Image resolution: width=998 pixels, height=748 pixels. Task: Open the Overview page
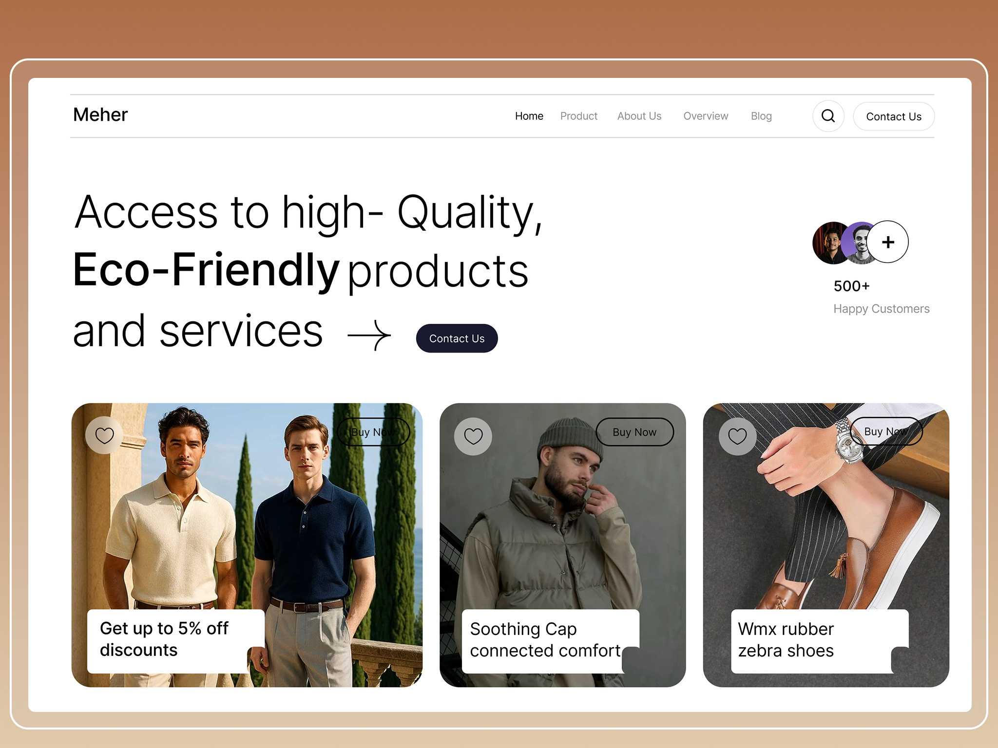pyautogui.click(x=705, y=116)
